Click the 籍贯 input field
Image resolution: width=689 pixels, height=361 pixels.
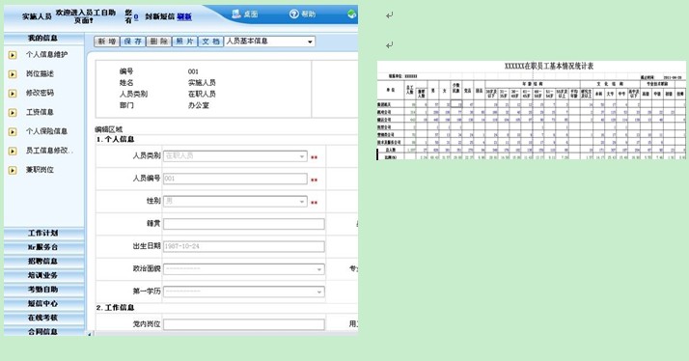tap(244, 224)
